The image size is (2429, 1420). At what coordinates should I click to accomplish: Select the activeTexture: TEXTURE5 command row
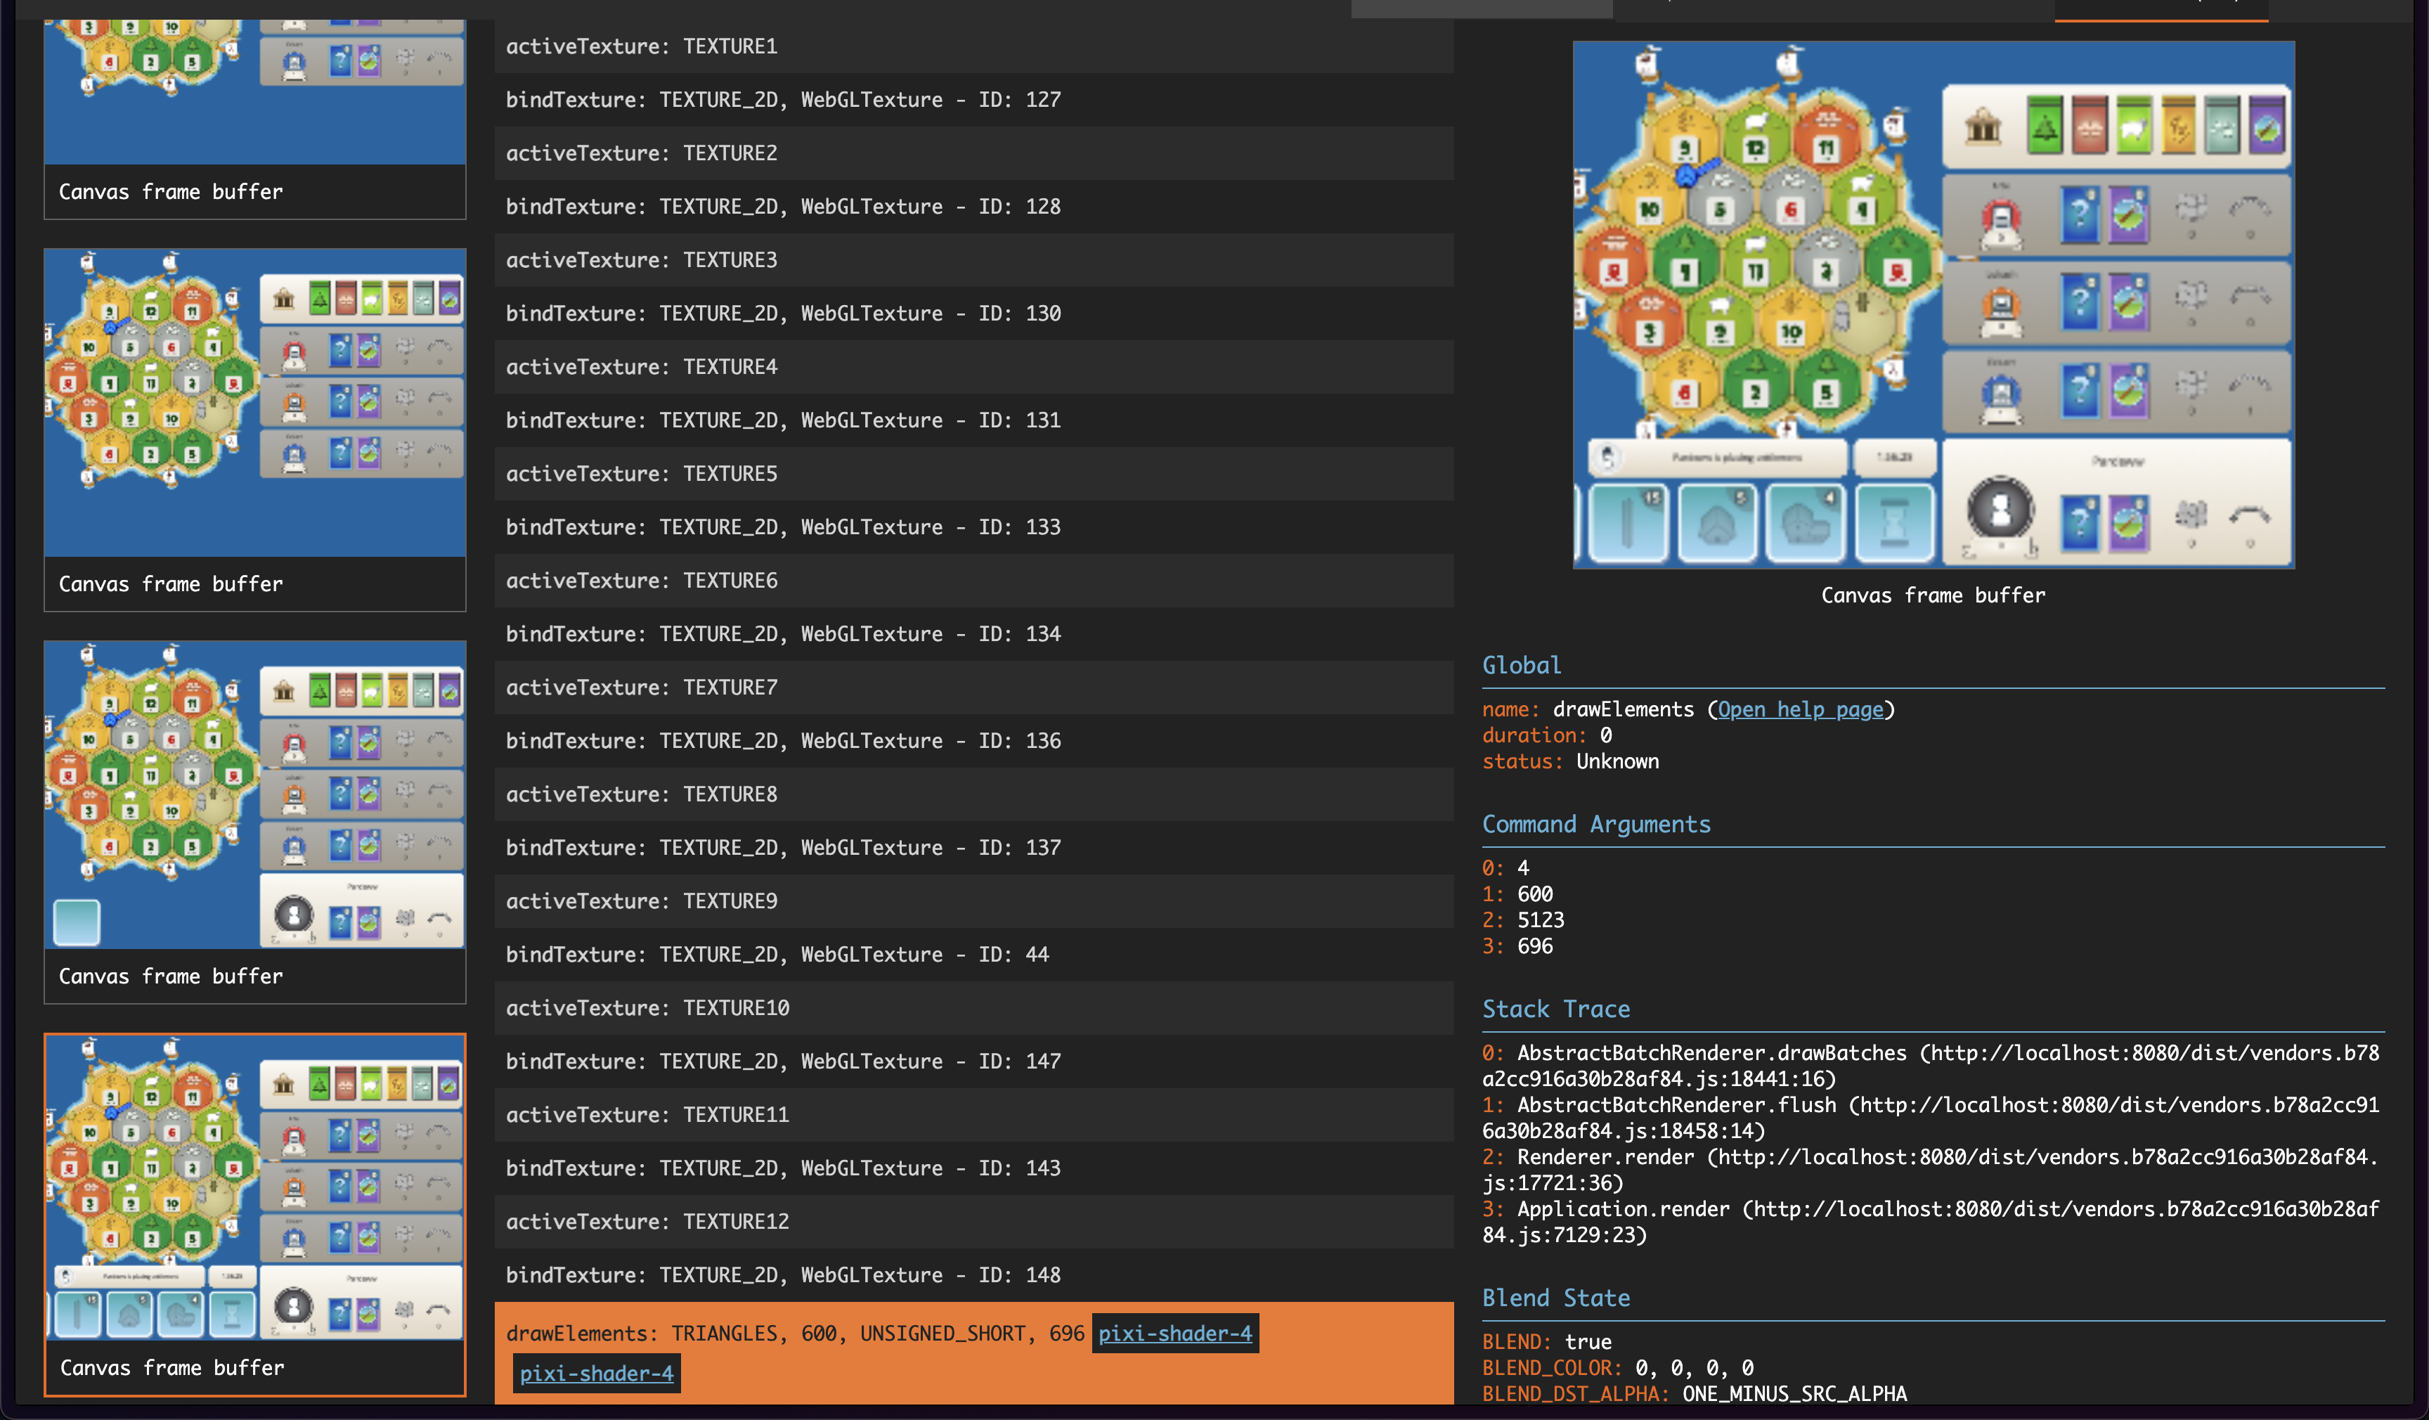tap(975, 475)
